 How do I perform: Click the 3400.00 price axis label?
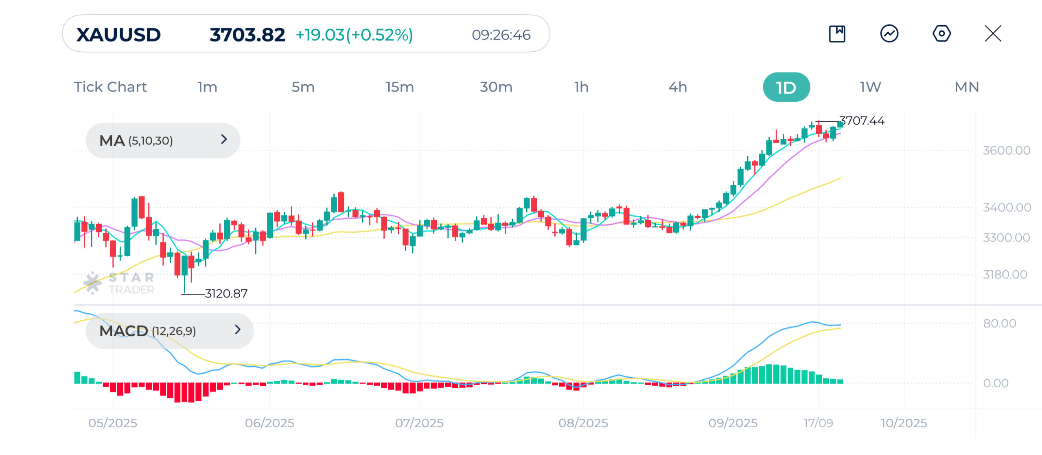click(x=1007, y=208)
